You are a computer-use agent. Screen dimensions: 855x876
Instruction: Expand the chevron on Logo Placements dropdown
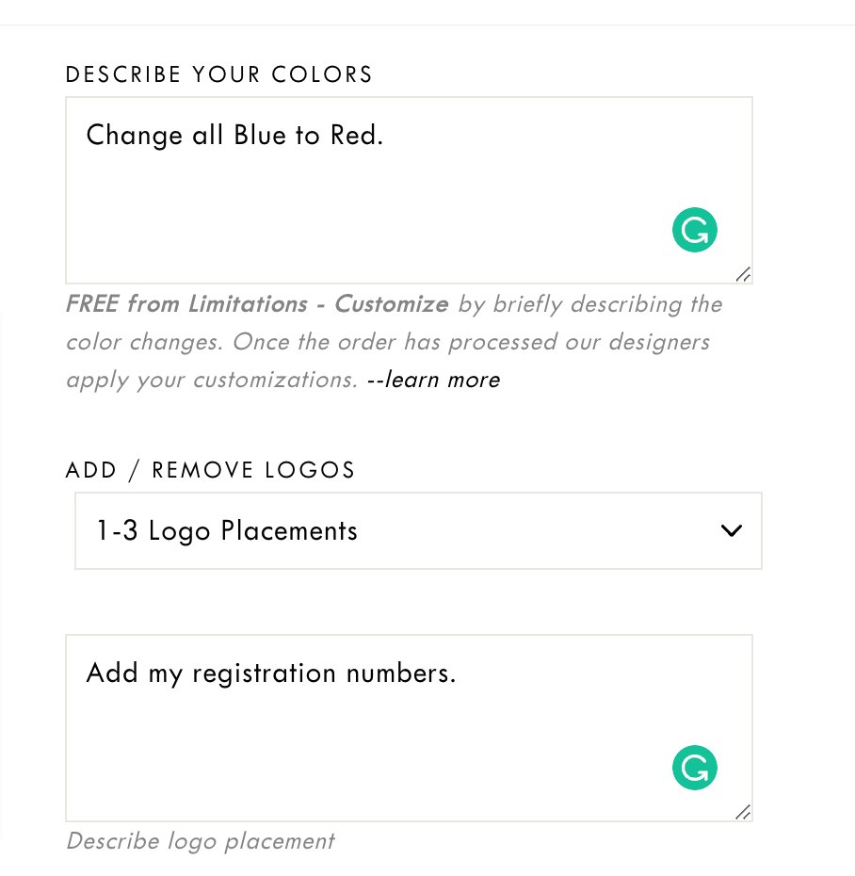coord(731,530)
